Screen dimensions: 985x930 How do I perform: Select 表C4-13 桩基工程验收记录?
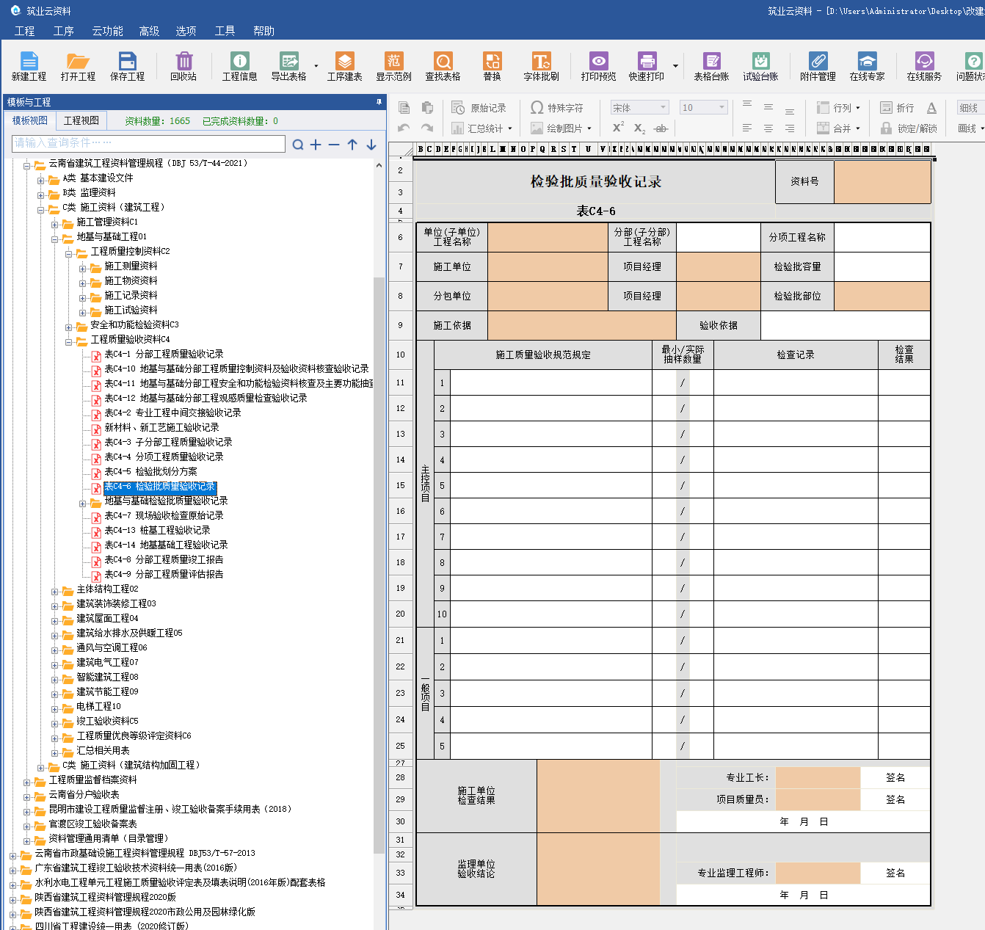pos(157,530)
